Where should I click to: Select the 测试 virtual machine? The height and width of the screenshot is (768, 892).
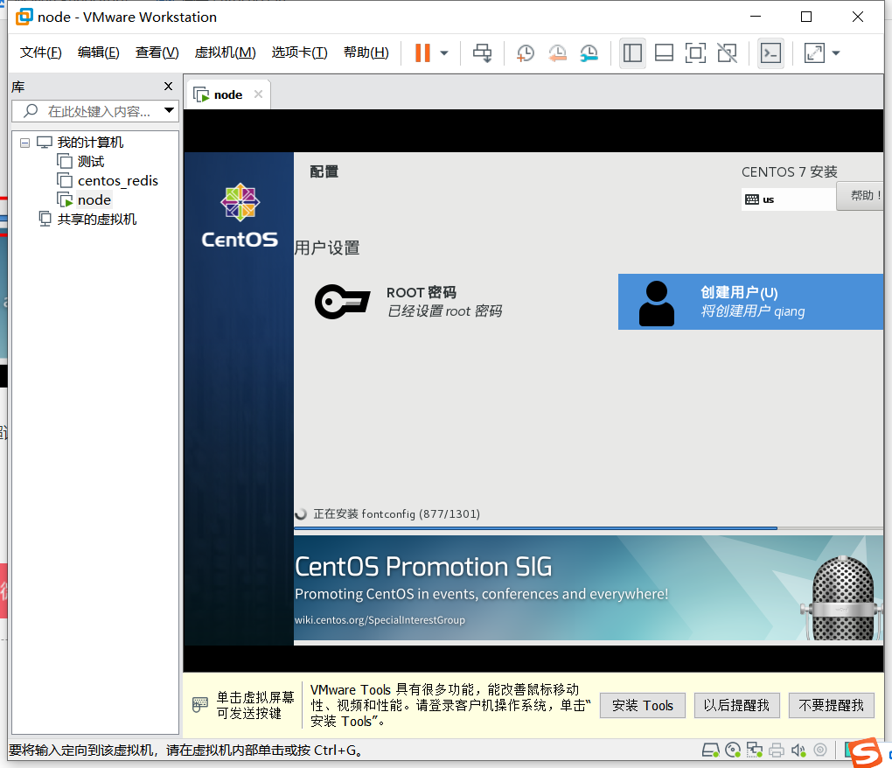pos(91,162)
